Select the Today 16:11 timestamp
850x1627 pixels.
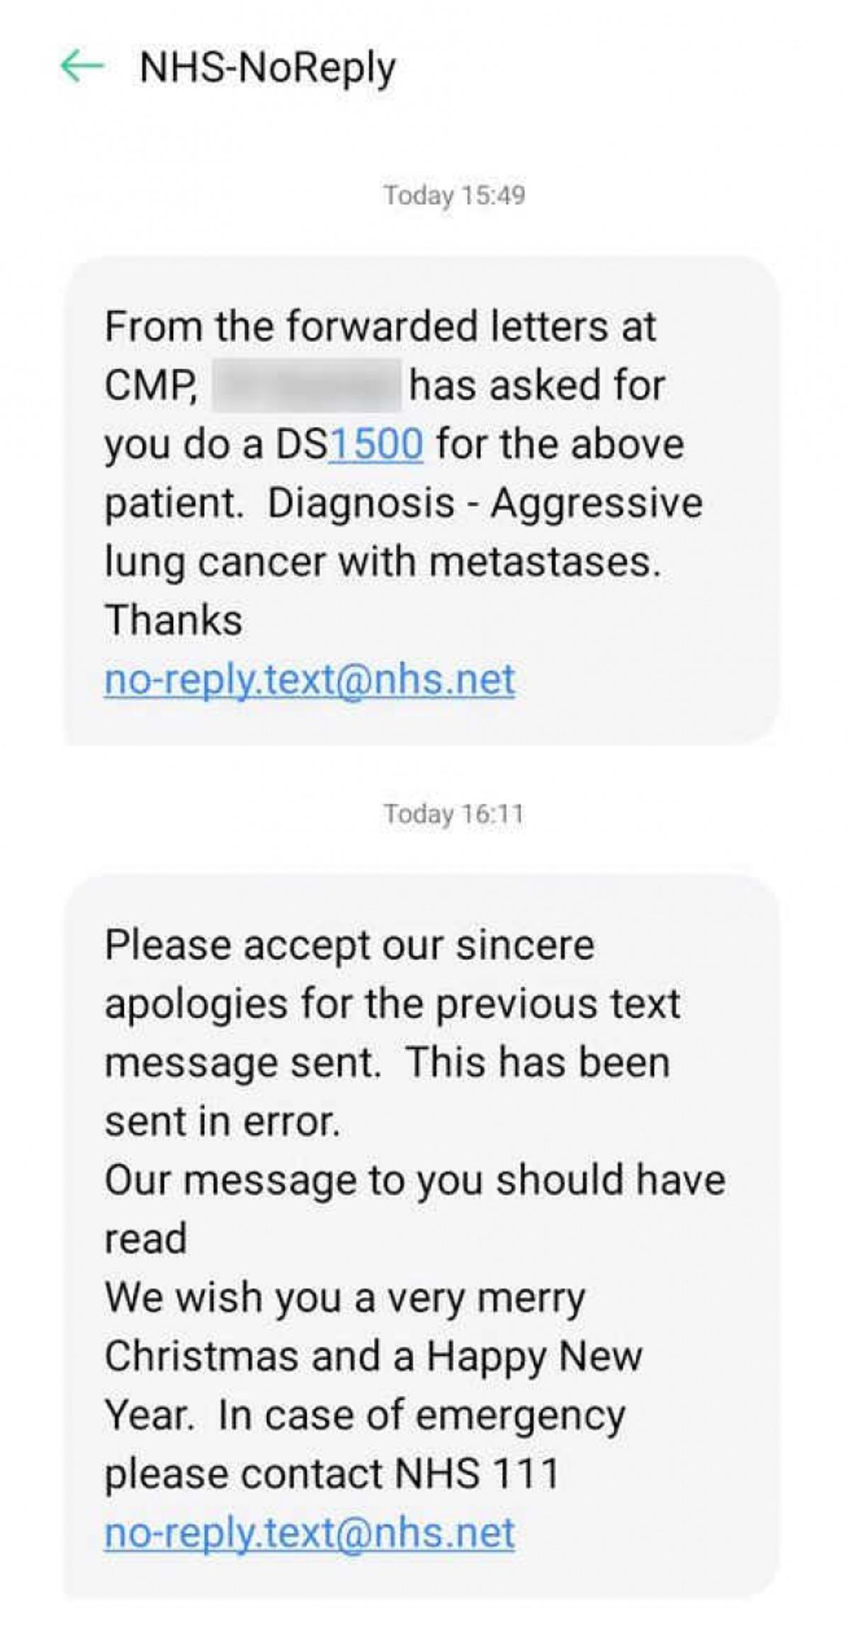(454, 813)
